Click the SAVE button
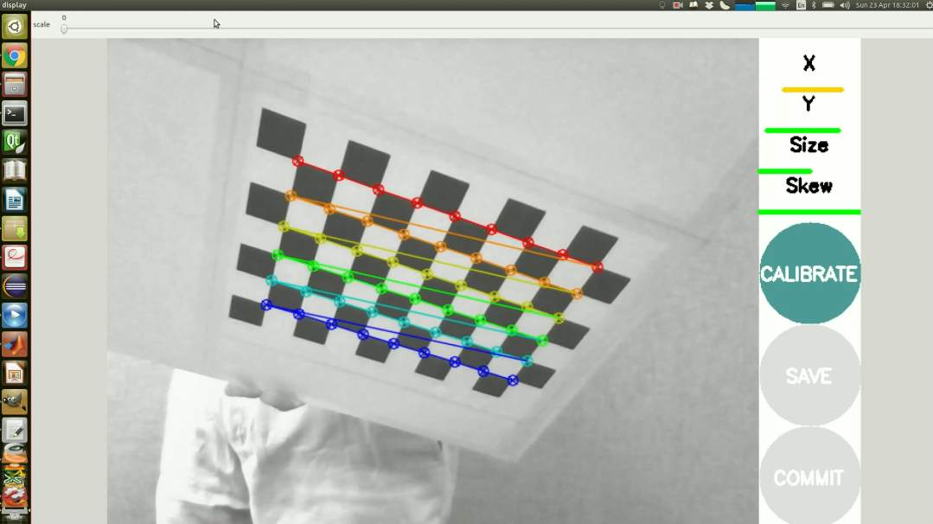This screenshot has height=524, width=933. click(x=810, y=375)
